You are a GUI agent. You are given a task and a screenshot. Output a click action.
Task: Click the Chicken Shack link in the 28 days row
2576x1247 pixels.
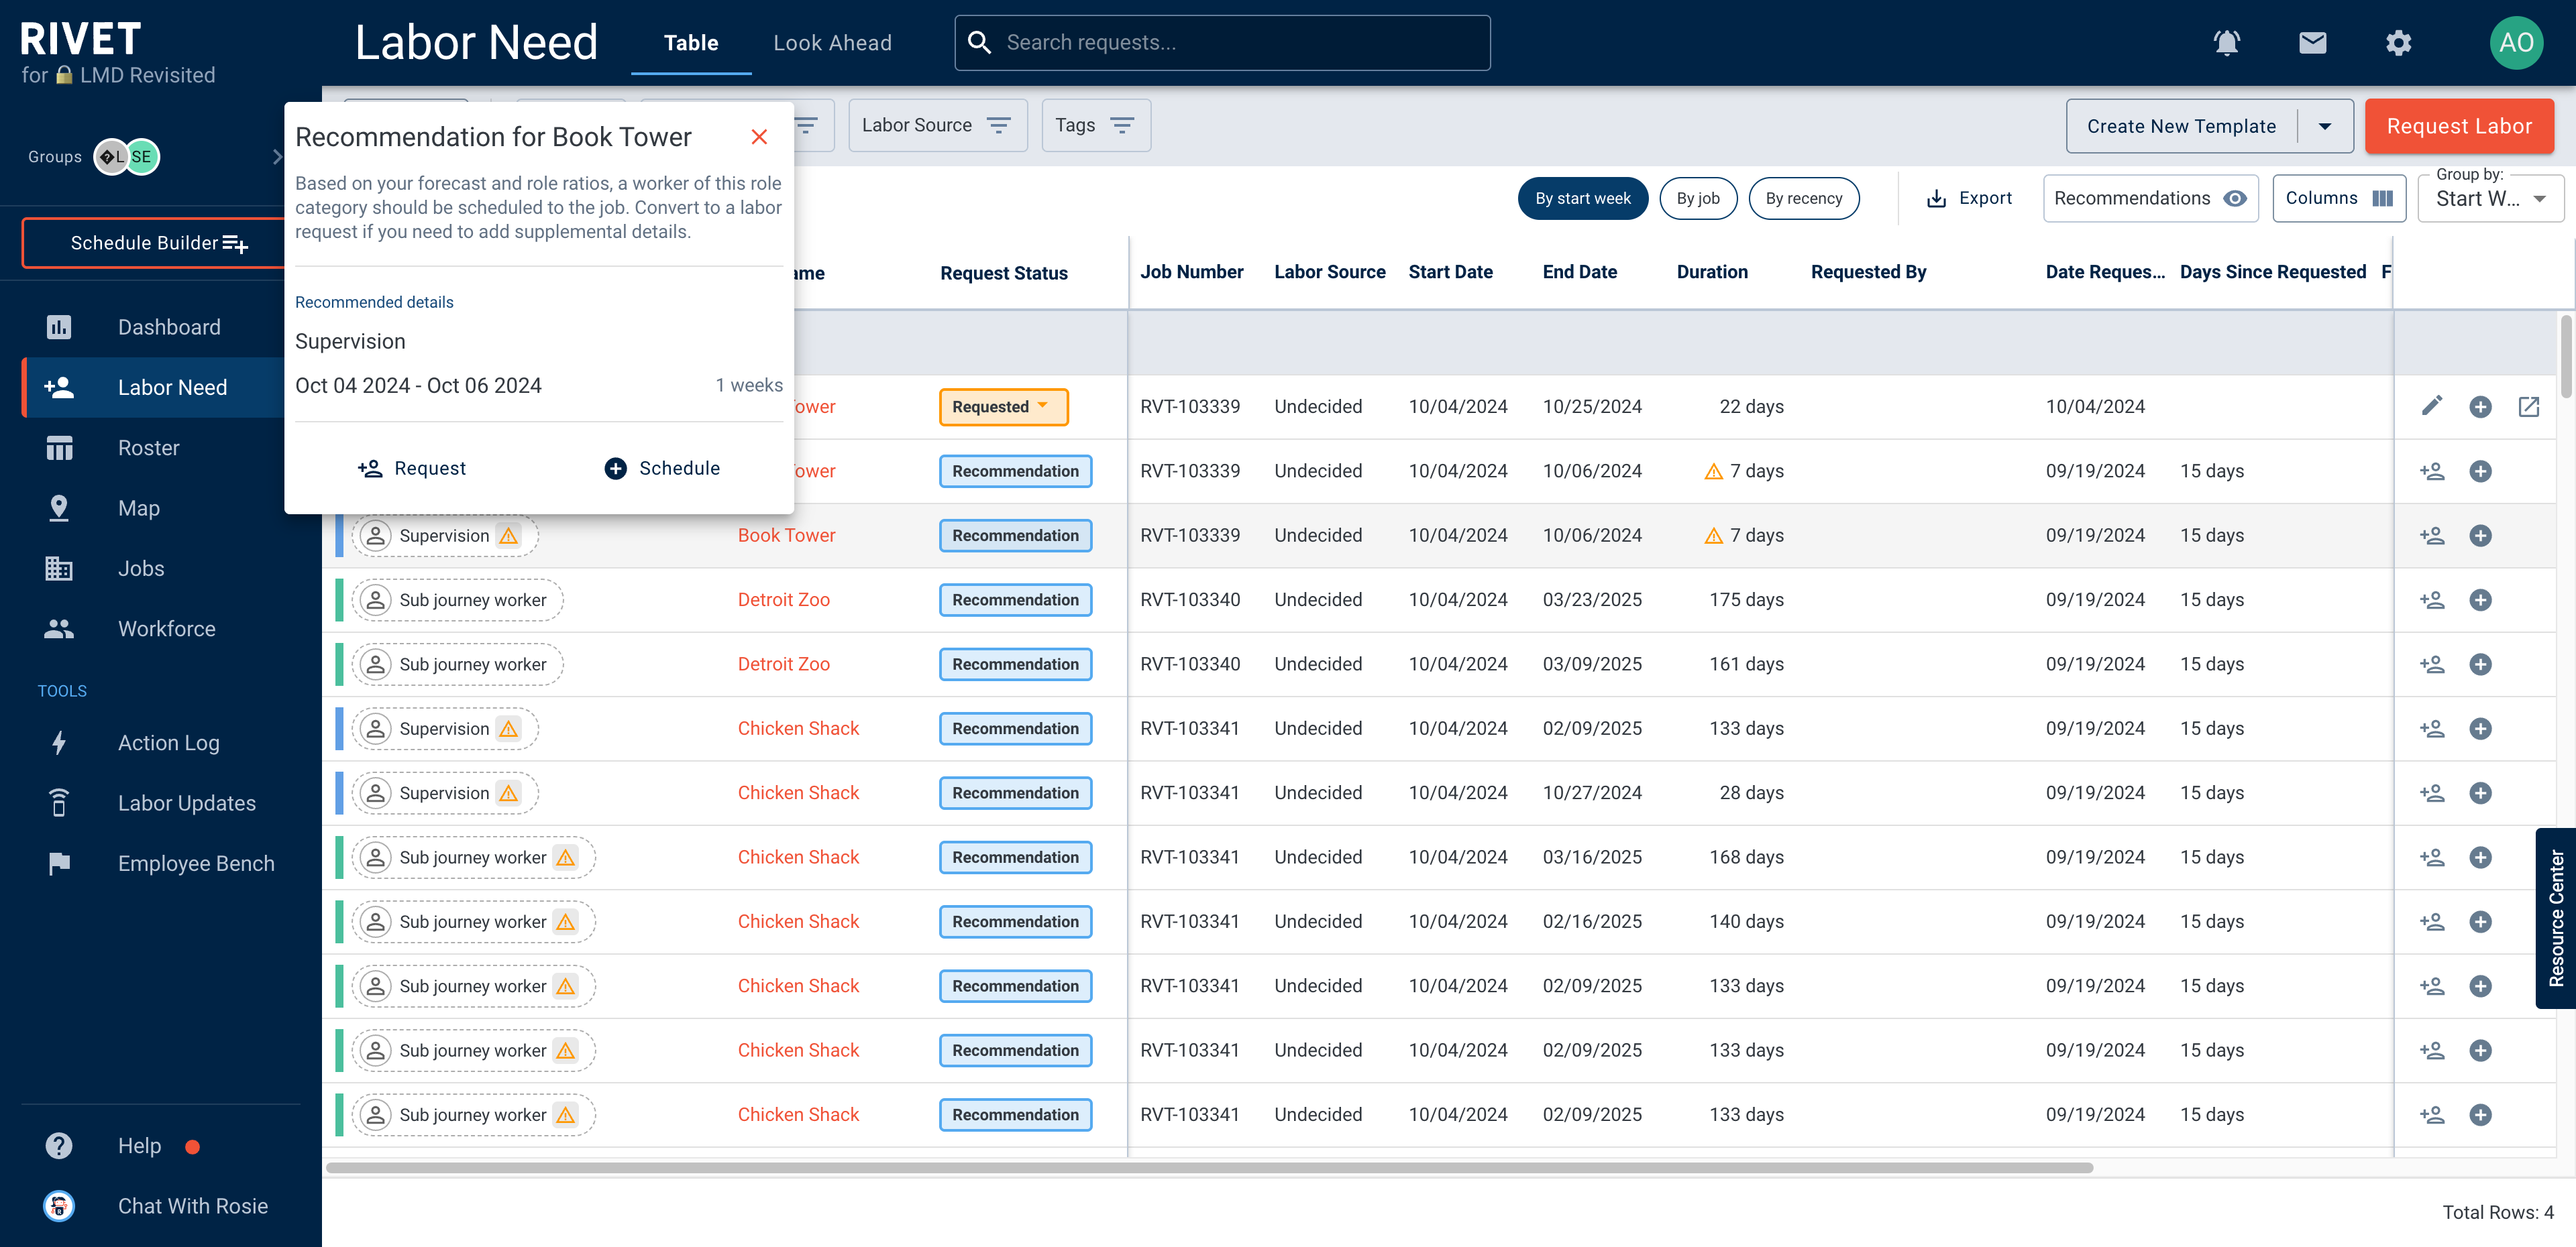[798, 792]
